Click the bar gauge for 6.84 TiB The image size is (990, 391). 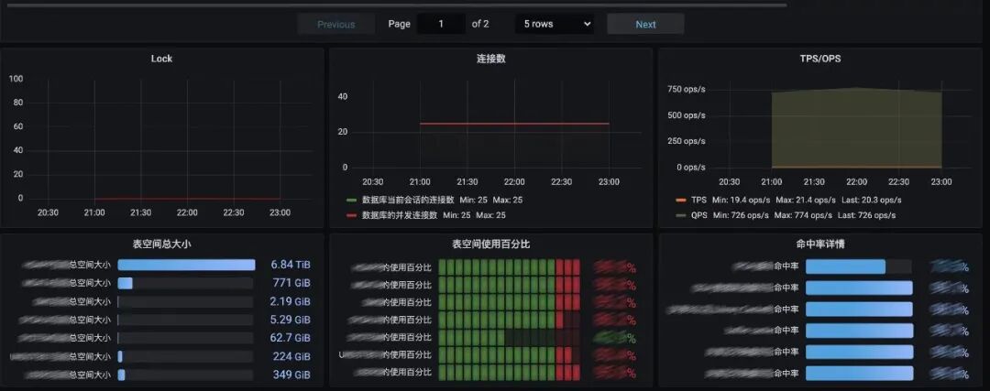(x=186, y=265)
